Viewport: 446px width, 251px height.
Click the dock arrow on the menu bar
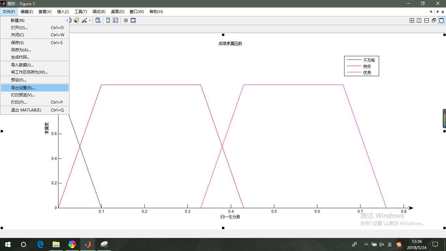pyautogui.click(x=432, y=12)
